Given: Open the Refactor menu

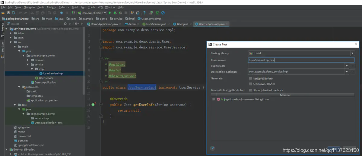Looking at the screenshot, I should pos(64,7).
